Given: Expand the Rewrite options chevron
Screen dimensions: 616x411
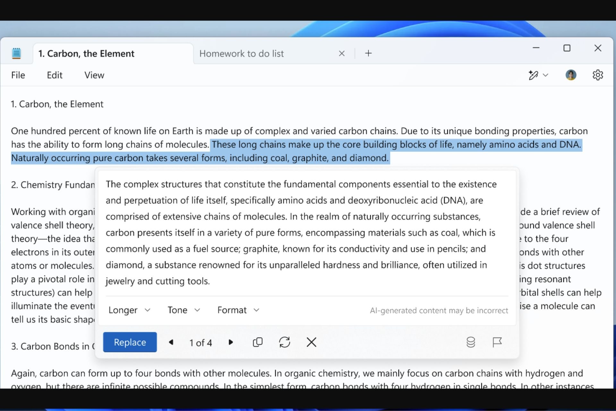Looking at the screenshot, I should pos(545,75).
